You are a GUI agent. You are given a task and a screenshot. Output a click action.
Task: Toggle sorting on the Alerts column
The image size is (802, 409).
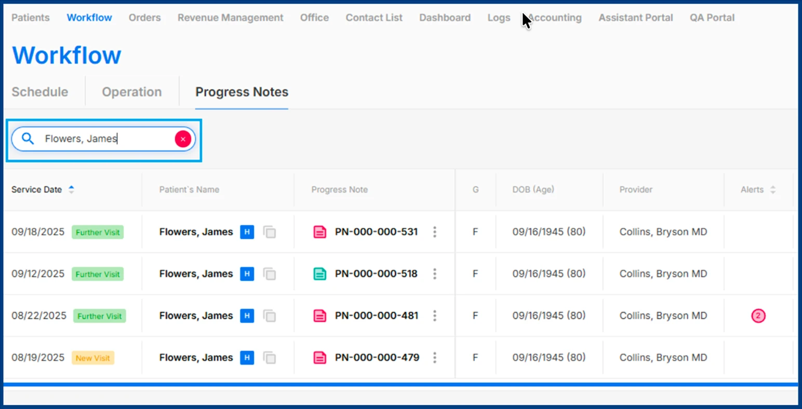772,189
